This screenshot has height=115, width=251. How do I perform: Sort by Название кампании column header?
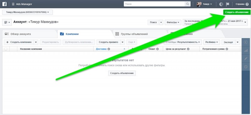click(x=55, y=49)
